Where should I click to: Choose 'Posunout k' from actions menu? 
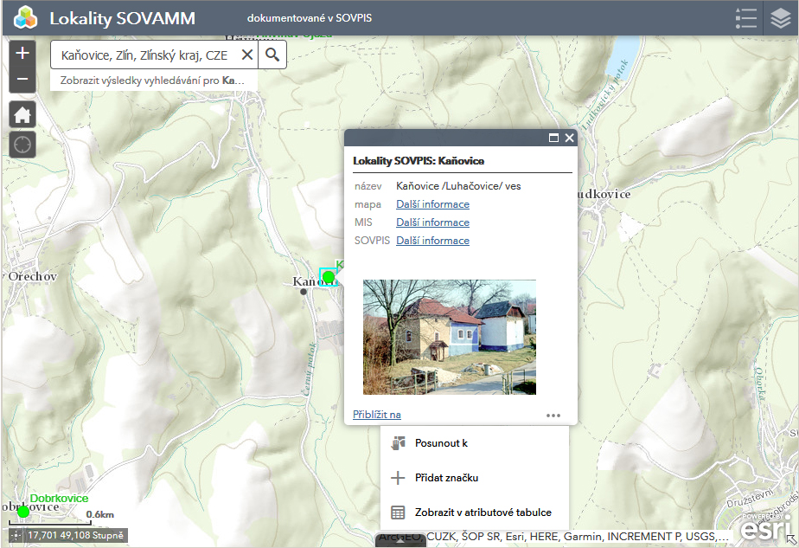pyautogui.click(x=441, y=443)
